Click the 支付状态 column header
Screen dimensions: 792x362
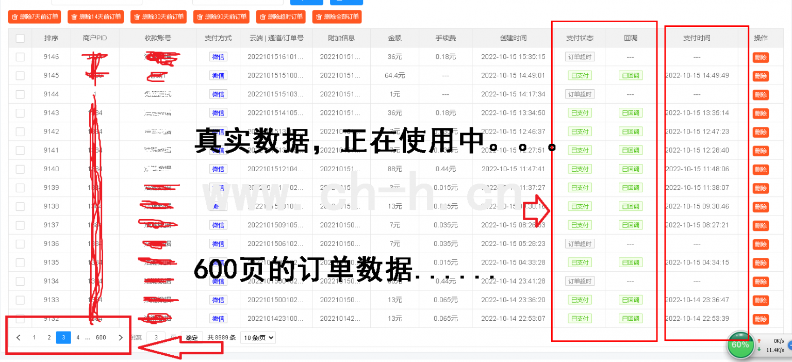point(579,38)
